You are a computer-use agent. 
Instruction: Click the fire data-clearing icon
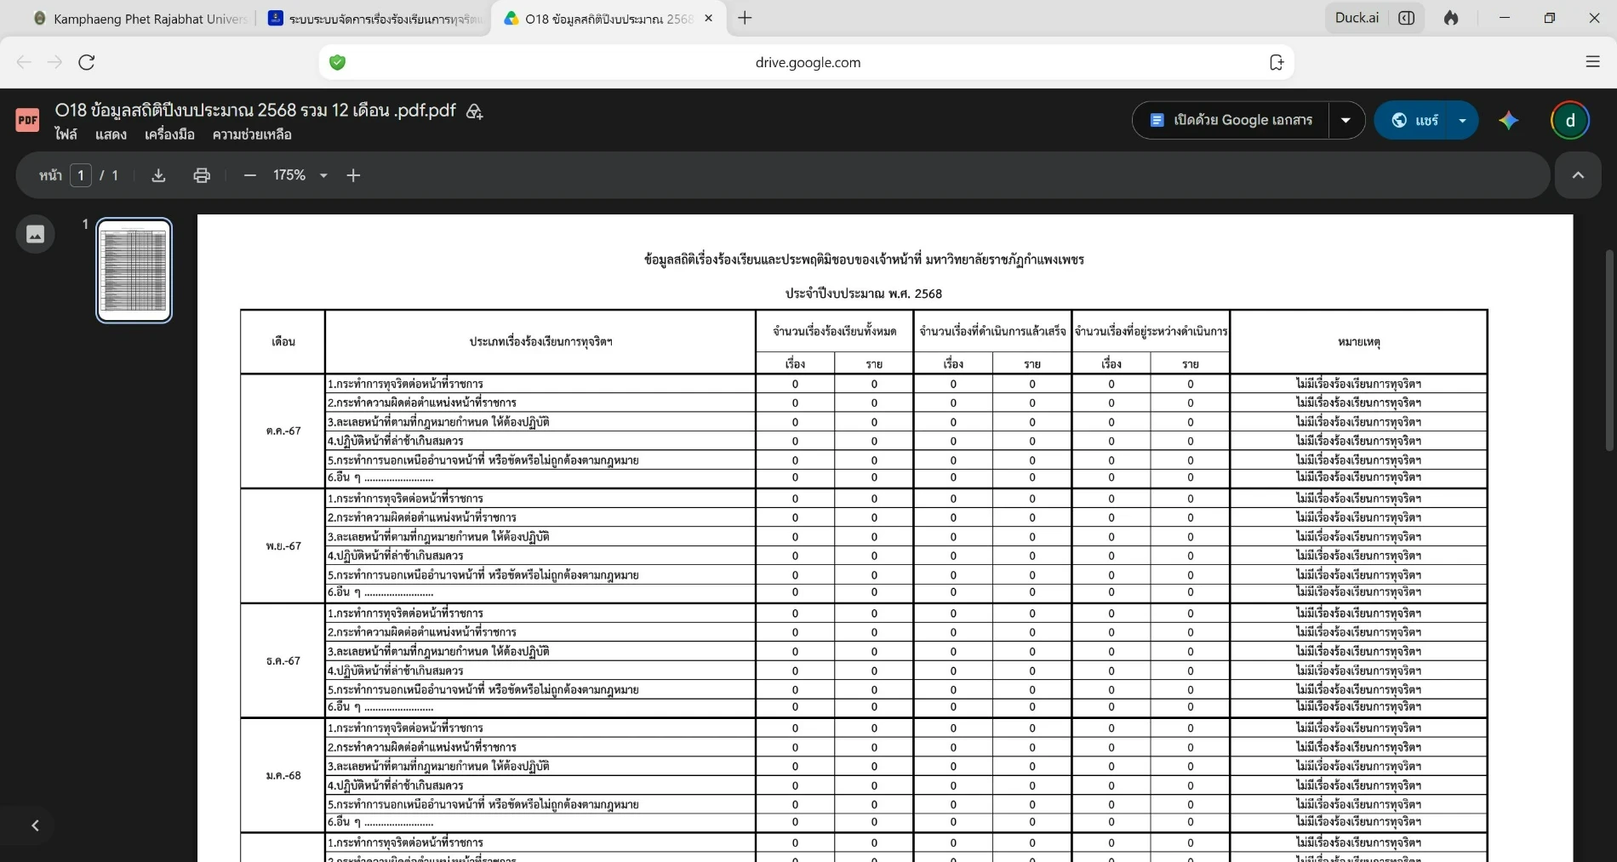(1451, 18)
